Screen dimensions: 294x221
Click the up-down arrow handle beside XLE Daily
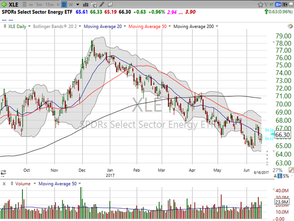coord(5,27)
